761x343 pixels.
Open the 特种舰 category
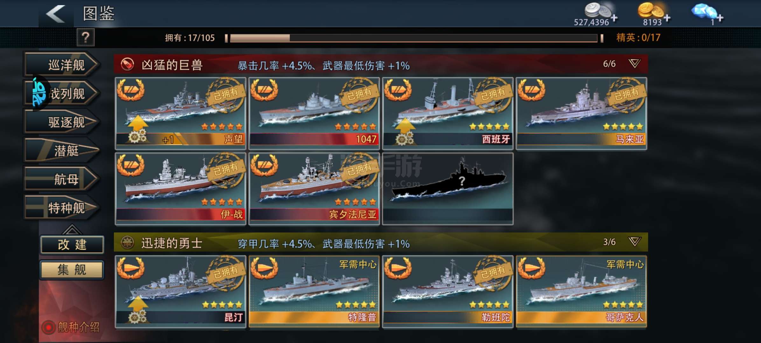(x=62, y=208)
